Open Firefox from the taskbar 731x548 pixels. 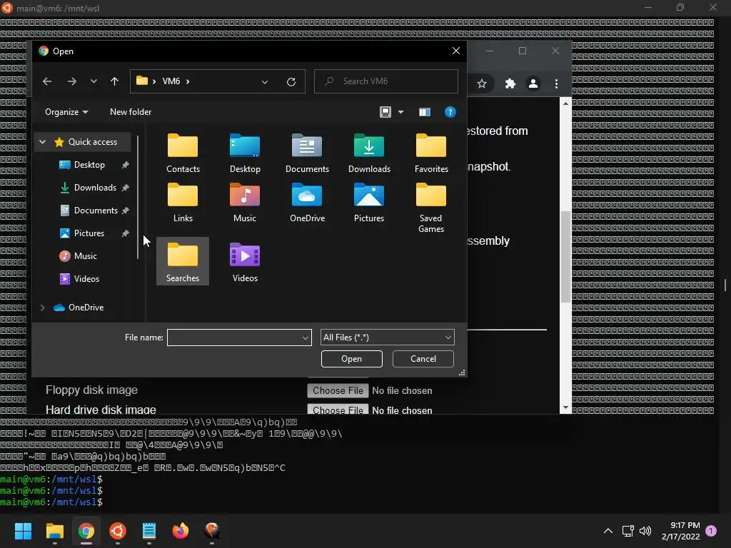tap(181, 531)
